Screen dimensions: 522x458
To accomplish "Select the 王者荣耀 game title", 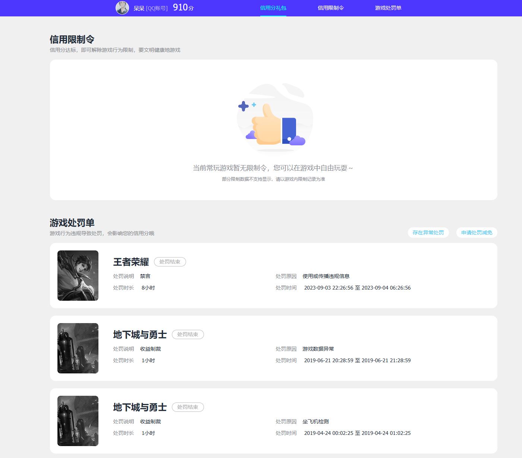I will [x=131, y=262].
